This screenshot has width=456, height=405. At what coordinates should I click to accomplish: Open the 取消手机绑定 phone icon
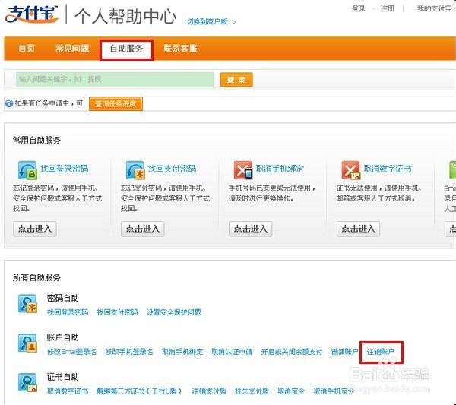click(x=243, y=170)
